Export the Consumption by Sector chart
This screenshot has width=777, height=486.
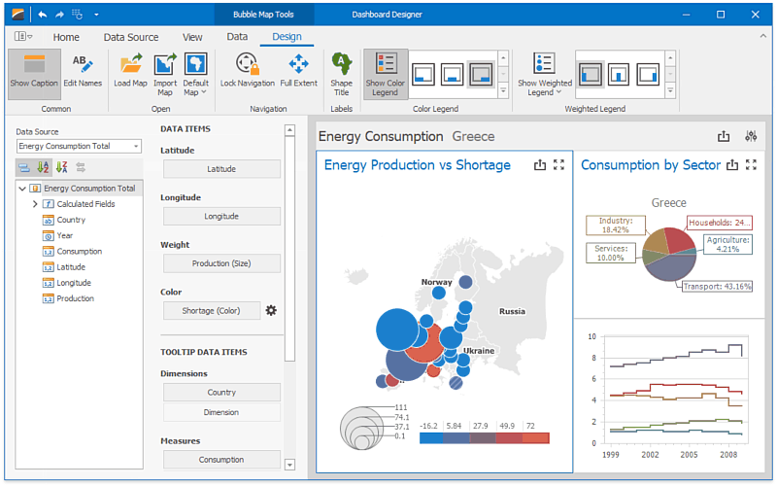tap(730, 165)
